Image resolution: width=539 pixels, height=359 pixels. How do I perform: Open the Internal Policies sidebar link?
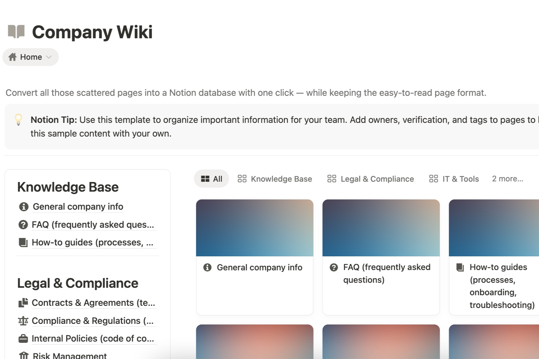(x=93, y=338)
